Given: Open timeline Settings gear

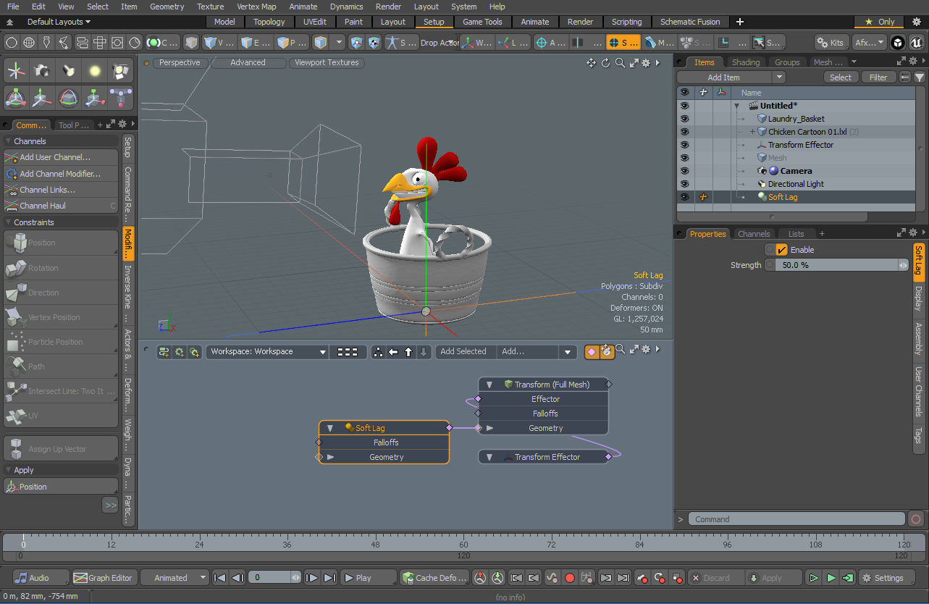Looking at the screenshot, I should click(882, 578).
